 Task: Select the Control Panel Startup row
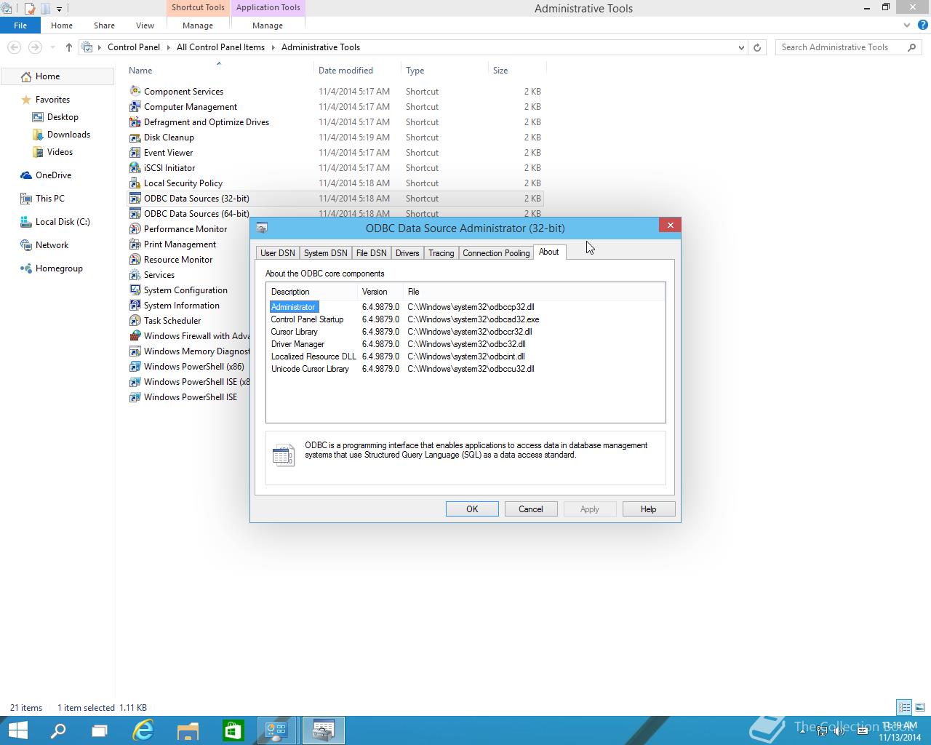coord(465,319)
